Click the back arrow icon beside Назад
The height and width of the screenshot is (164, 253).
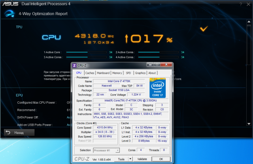8,132
